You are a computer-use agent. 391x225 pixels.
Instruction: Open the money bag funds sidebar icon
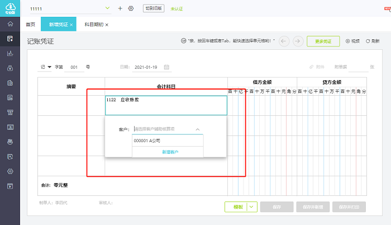(x=10, y=68)
